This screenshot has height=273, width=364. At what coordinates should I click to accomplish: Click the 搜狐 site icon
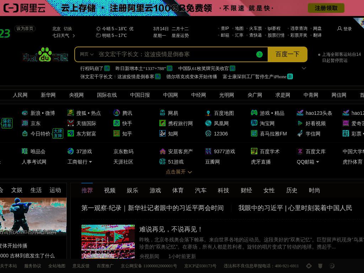tap(71, 113)
